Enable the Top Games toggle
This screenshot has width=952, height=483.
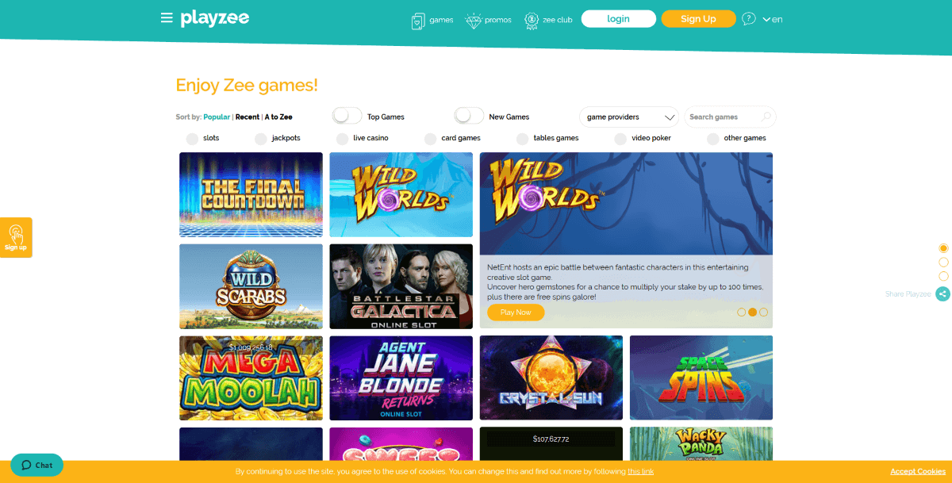(x=347, y=116)
